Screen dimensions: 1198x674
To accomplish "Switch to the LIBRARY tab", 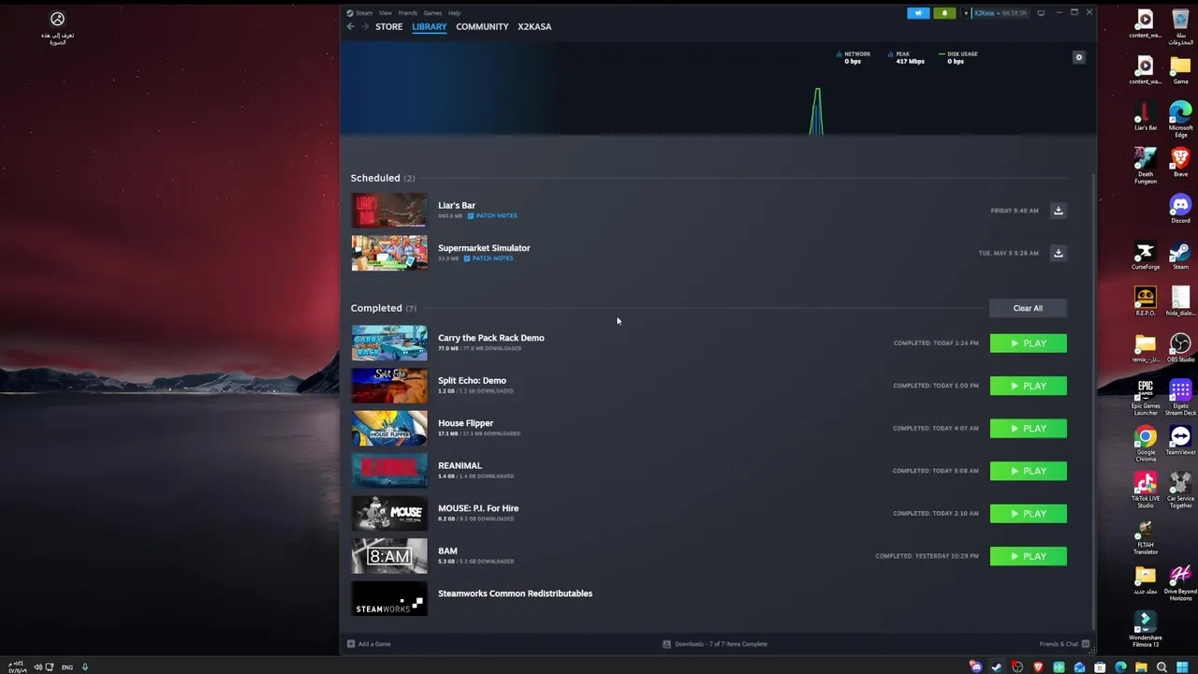I will click(430, 26).
